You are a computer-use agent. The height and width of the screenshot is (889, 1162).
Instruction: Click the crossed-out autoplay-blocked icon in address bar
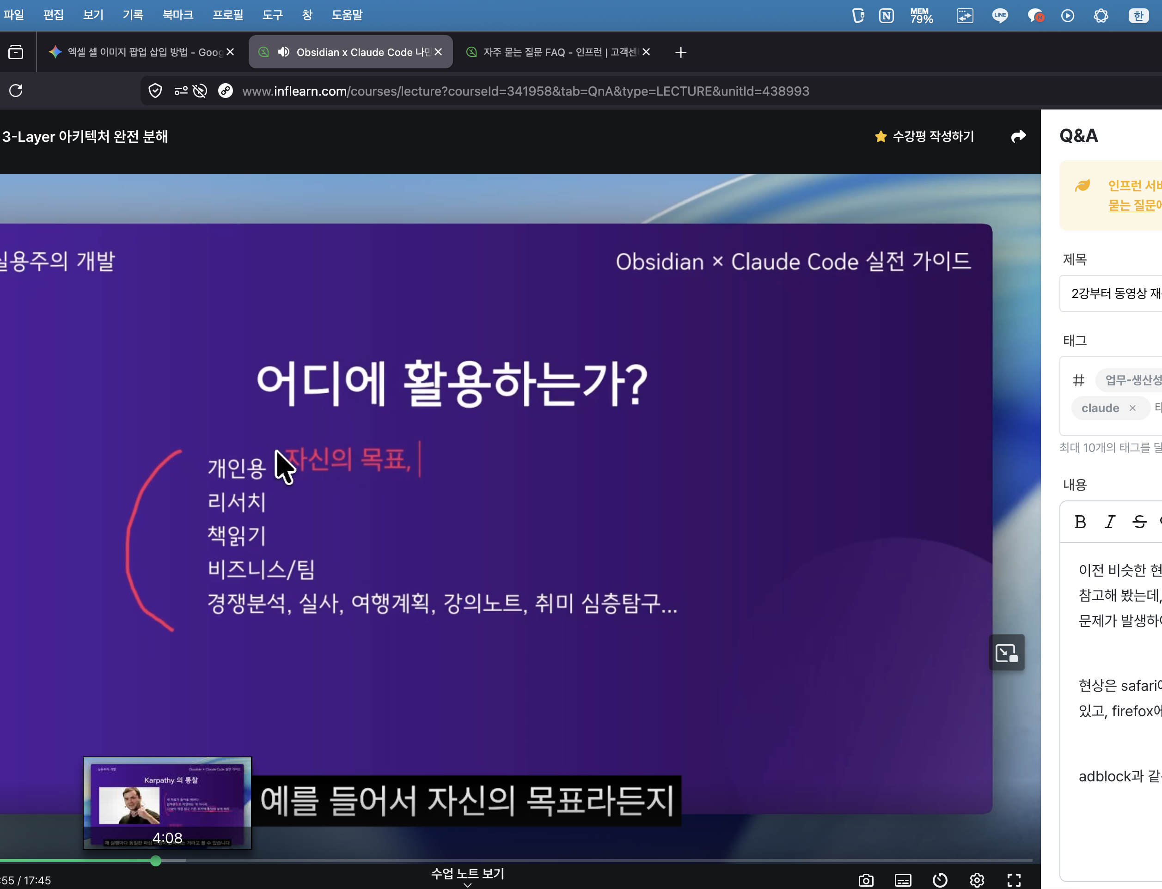coord(200,91)
